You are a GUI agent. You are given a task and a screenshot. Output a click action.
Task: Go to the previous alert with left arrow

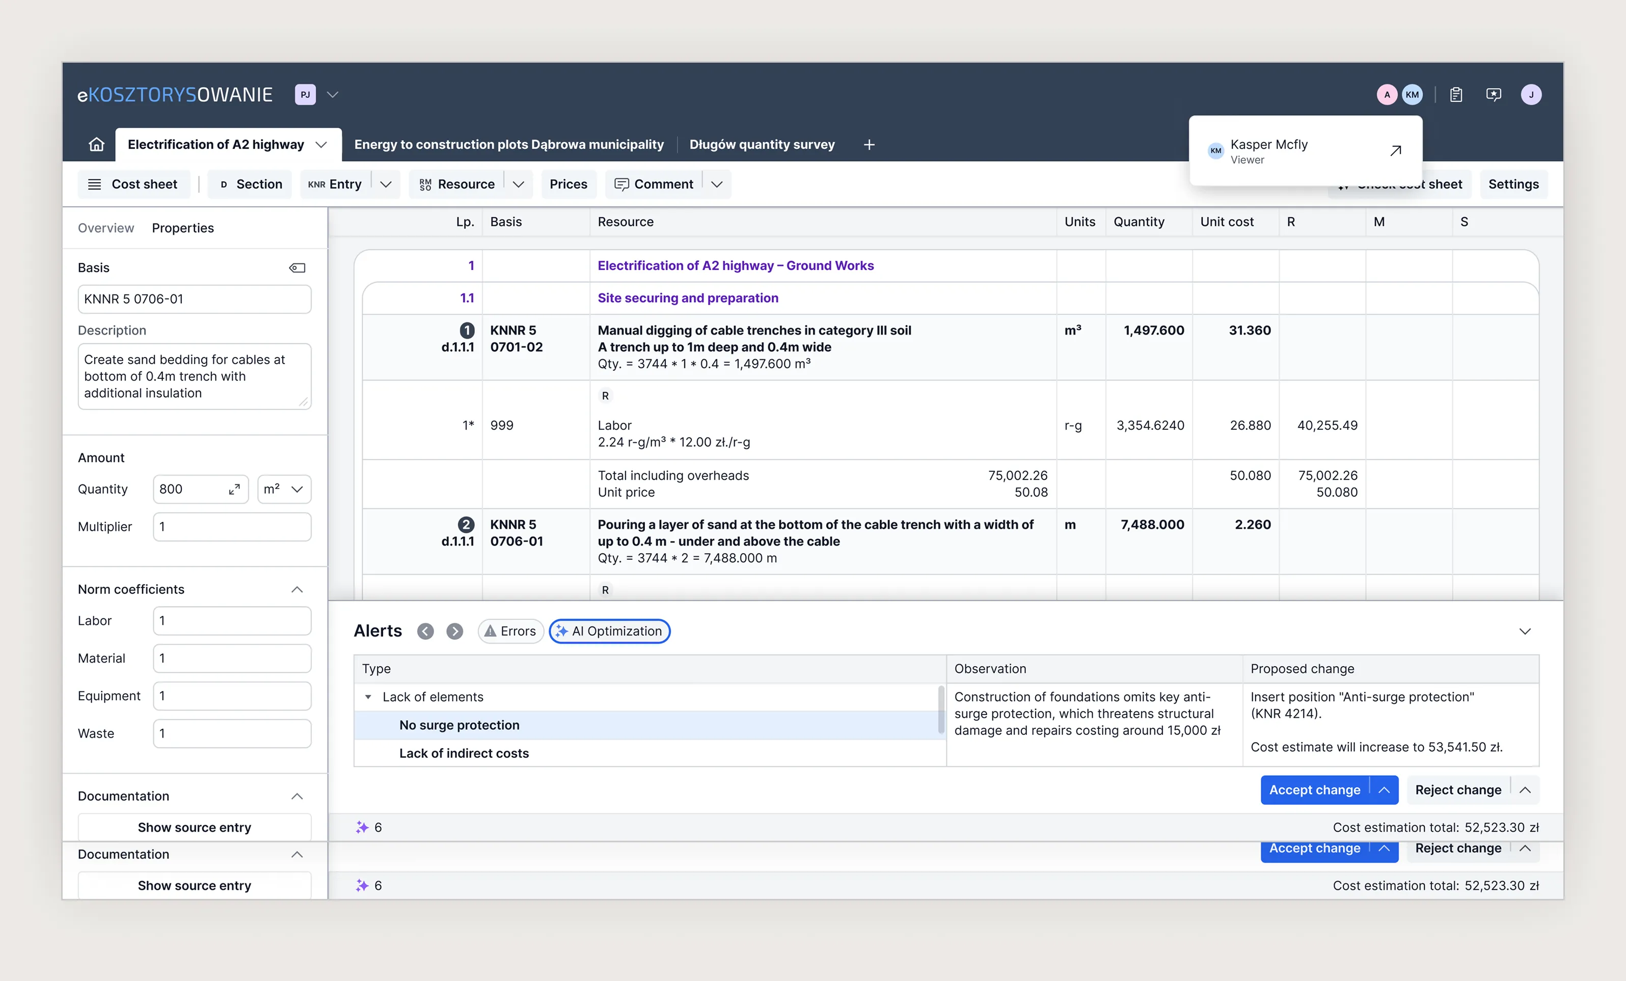click(426, 632)
